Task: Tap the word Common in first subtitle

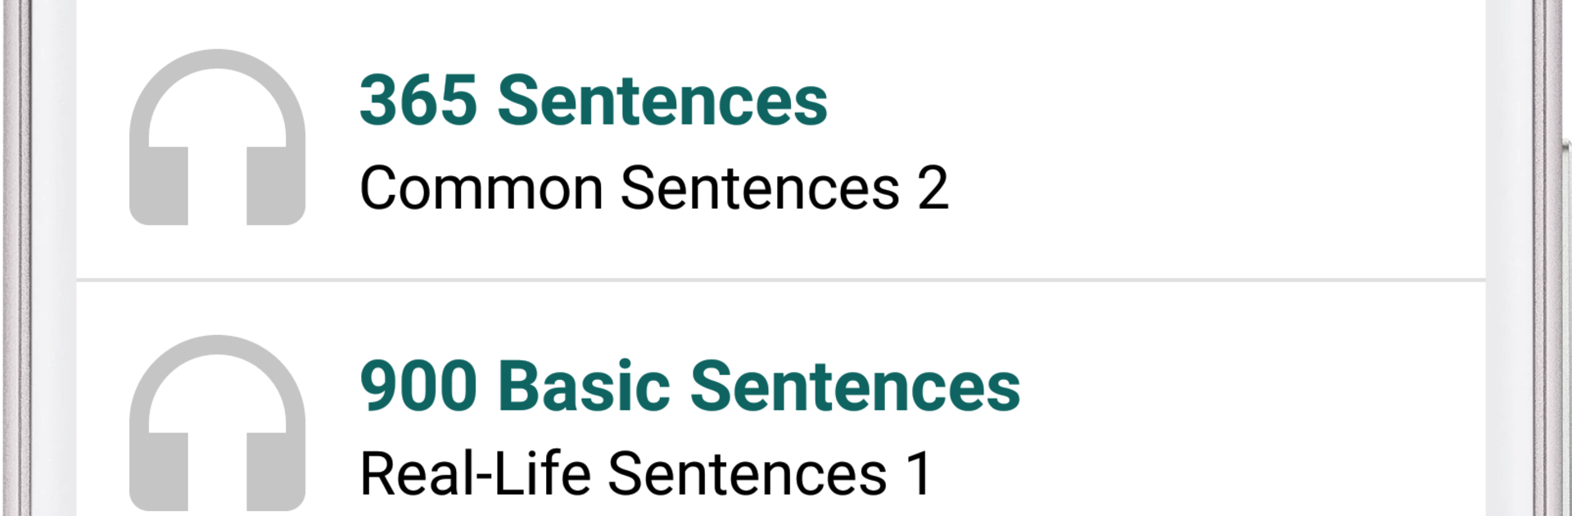Action: point(481,188)
